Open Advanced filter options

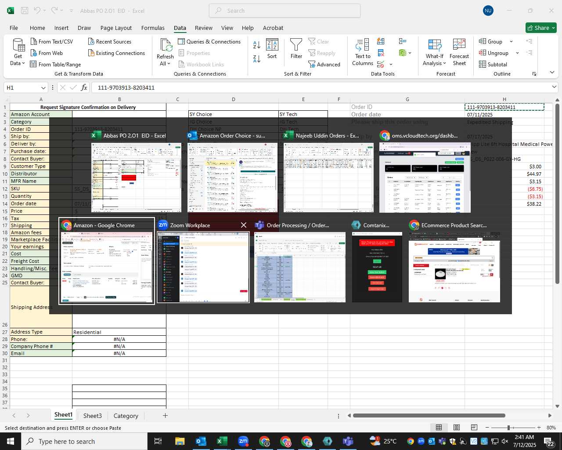[x=324, y=64]
